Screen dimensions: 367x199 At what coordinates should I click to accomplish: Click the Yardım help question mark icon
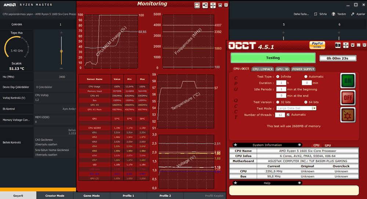pos(334,14)
